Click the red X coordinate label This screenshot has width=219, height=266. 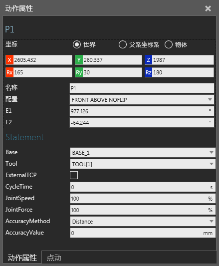(9, 60)
